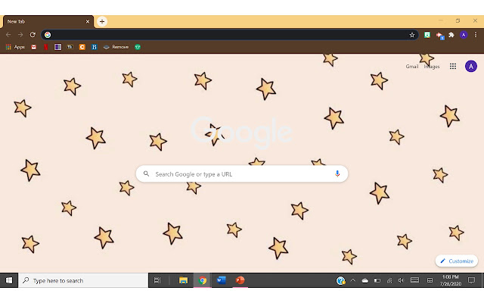Open the Images link on Google page
Screen dimensions: 484x303
point(432,67)
